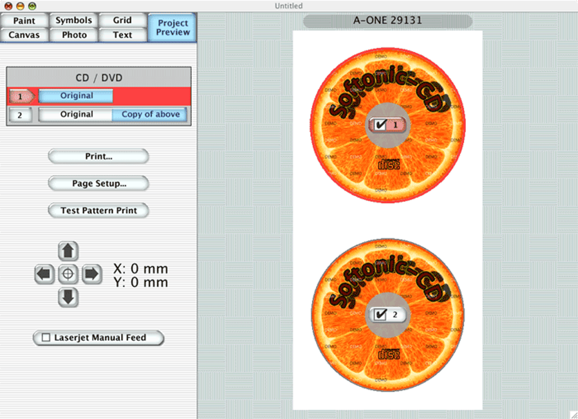578x419 pixels.
Task: Reset position with the center crosshair icon
Action: [68, 274]
